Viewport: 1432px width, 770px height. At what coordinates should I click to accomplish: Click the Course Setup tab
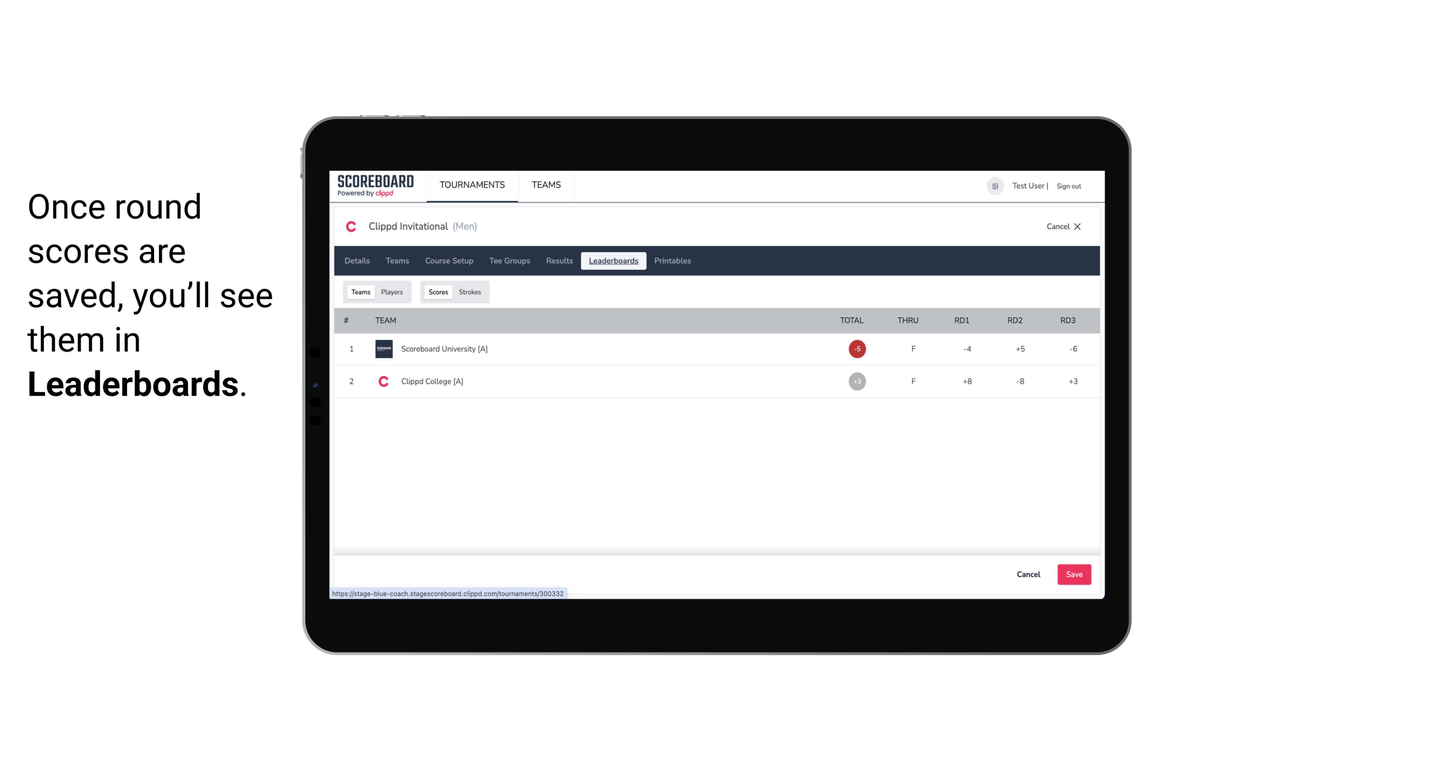tap(449, 261)
